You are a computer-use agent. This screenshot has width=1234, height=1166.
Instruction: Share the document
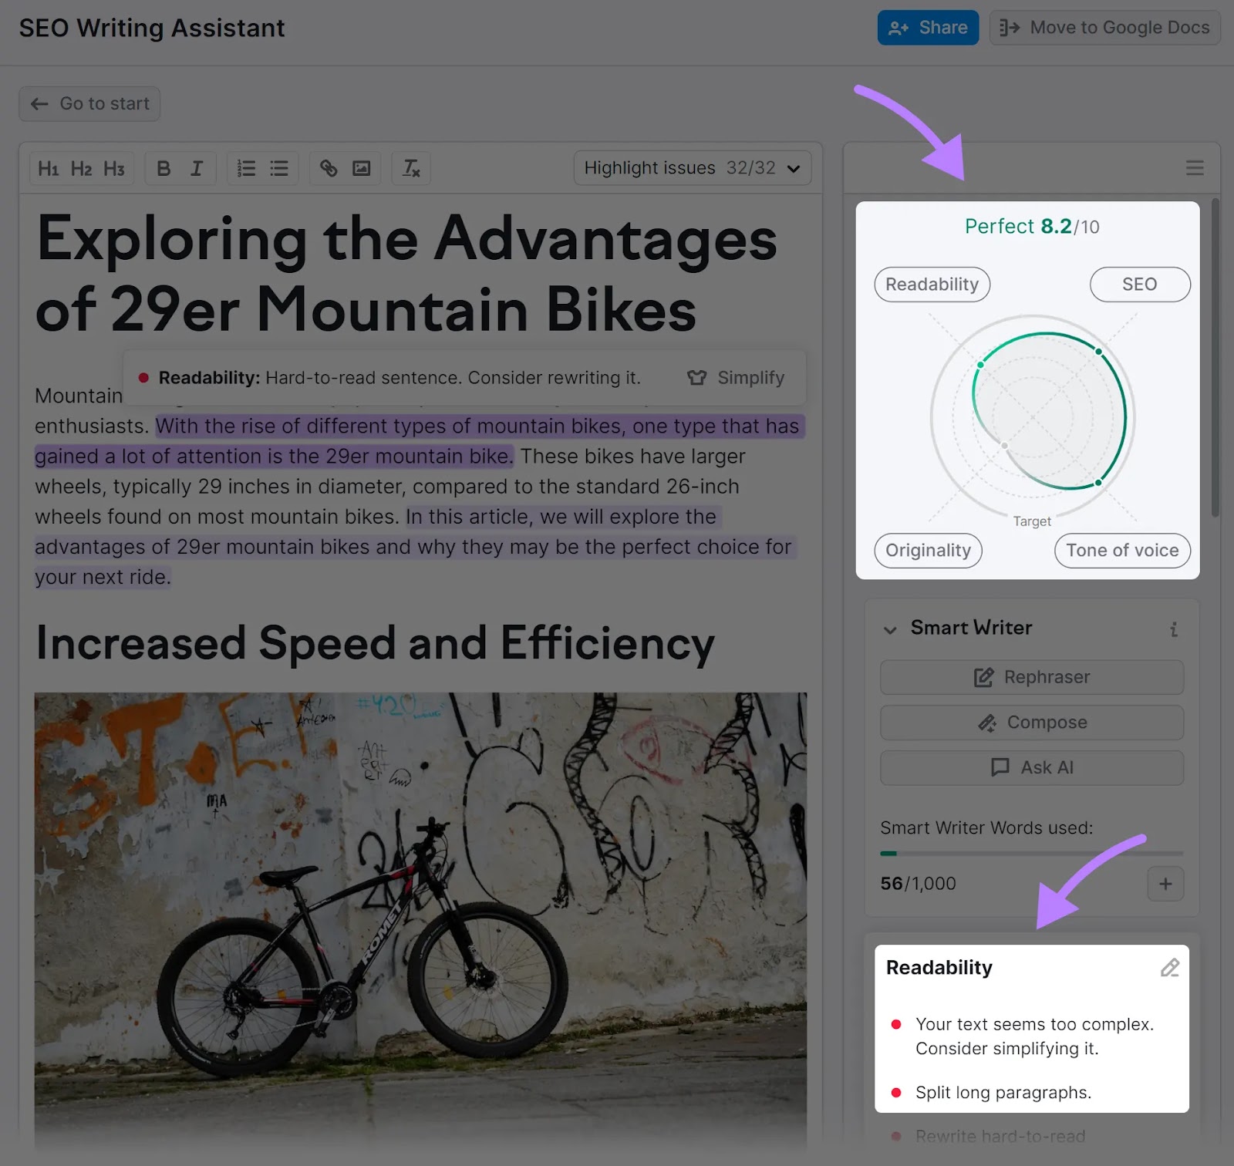[x=928, y=27]
